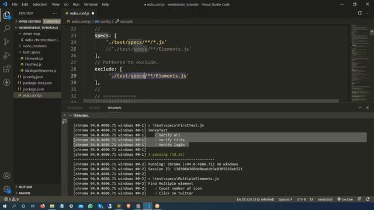Open the Edit menu
The height and width of the screenshot is (210, 374).
[25, 4]
